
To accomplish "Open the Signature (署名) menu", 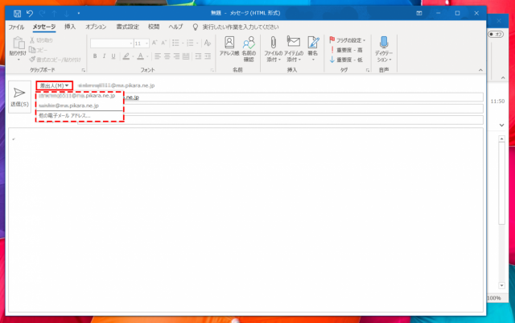I will (x=312, y=48).
